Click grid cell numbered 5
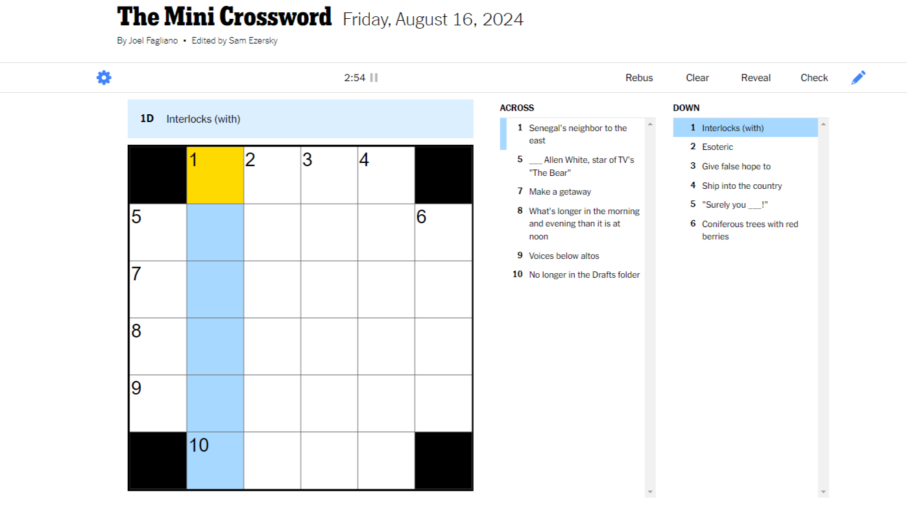907x510 pixels. tap(158, 232)
